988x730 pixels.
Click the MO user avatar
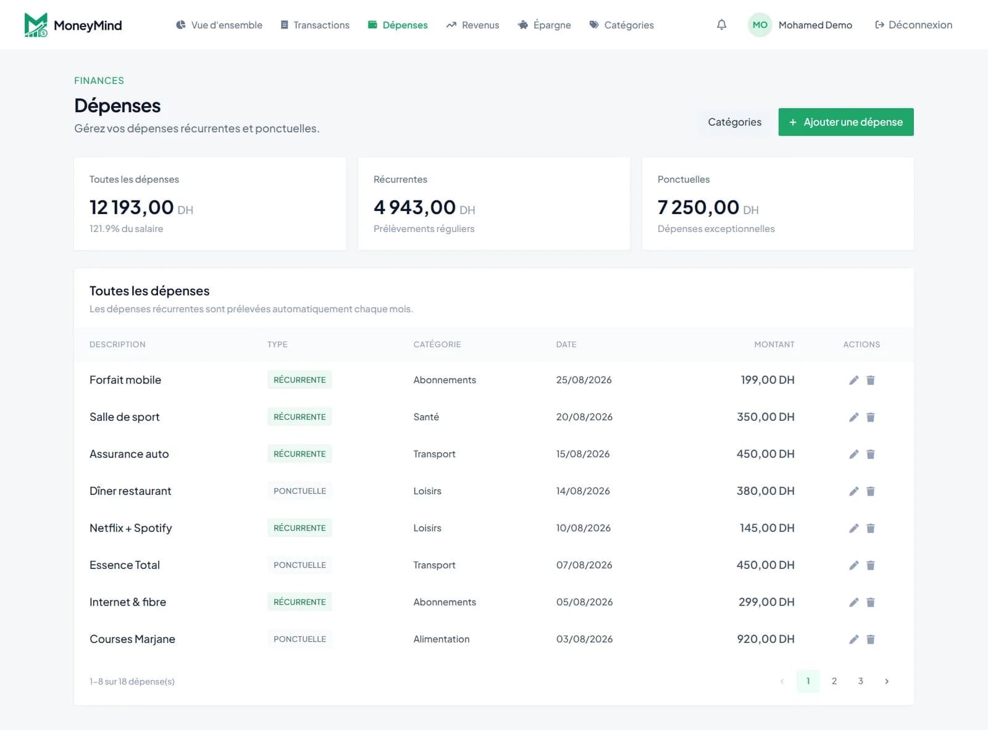[x=760, y=25]
